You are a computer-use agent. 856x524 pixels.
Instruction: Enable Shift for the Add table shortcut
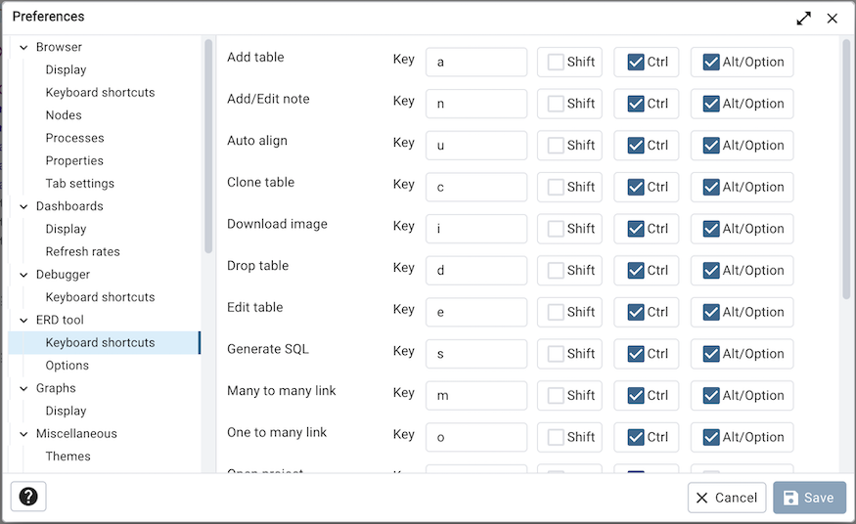pos(556,62)
